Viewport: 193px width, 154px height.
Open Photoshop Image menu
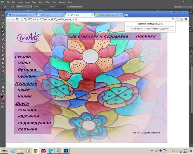click(x=20, y=2)
